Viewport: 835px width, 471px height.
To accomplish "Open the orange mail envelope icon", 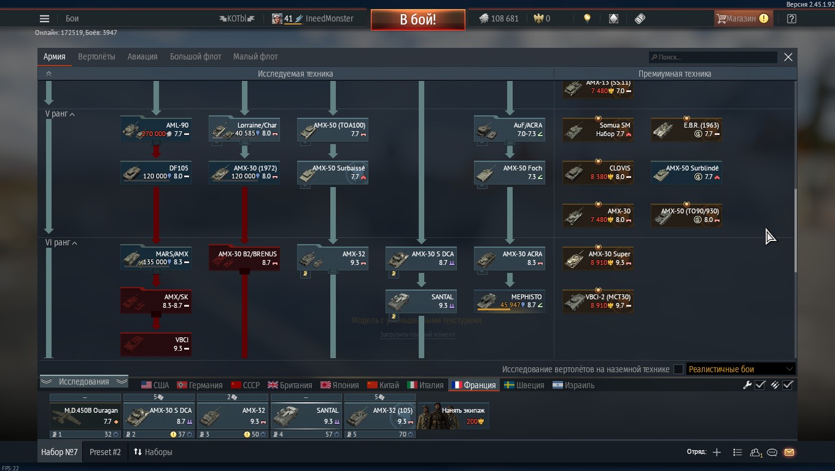I will pos(789,453).
